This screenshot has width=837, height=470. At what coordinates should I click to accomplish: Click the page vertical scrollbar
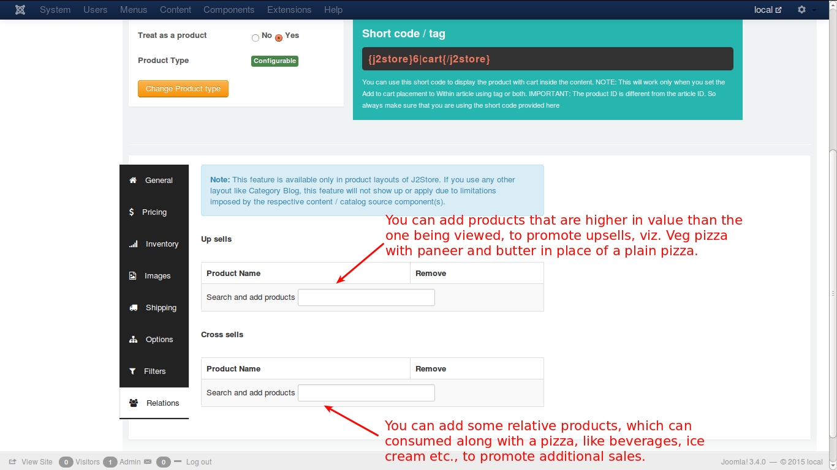(x=833, y=294)
